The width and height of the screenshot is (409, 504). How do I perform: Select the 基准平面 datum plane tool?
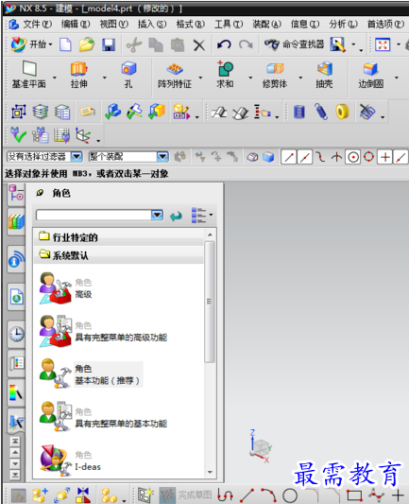(x=29, y=76)
